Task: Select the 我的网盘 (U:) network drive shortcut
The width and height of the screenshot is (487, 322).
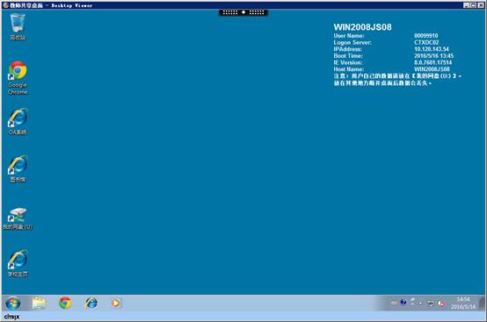Action: [18, 218]
